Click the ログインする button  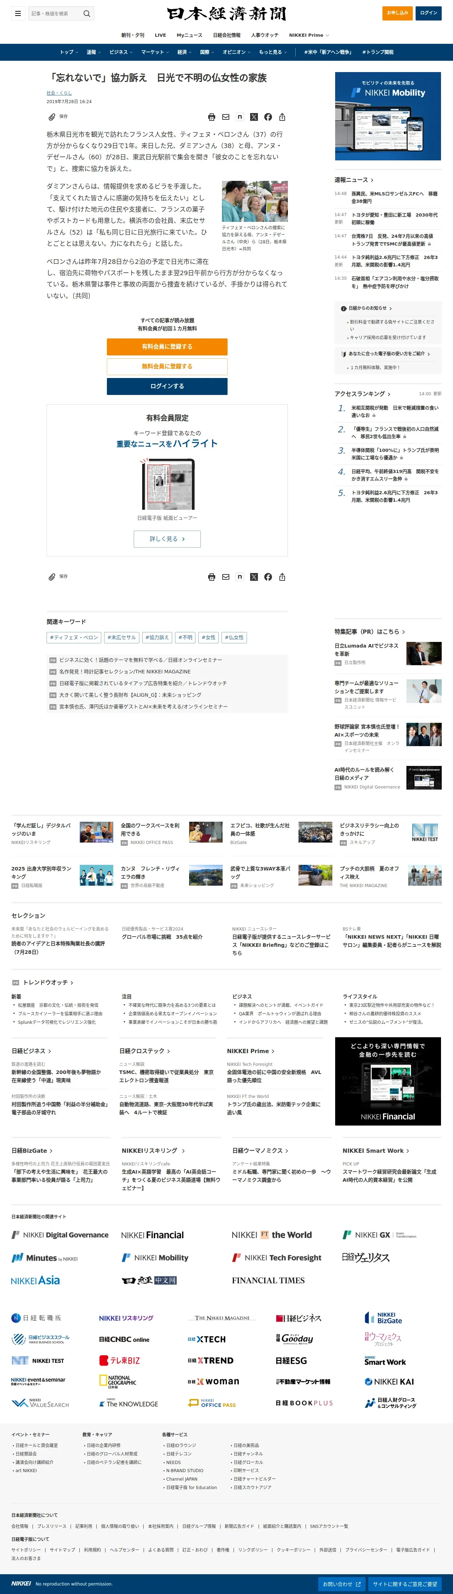(x=167, y=386)
